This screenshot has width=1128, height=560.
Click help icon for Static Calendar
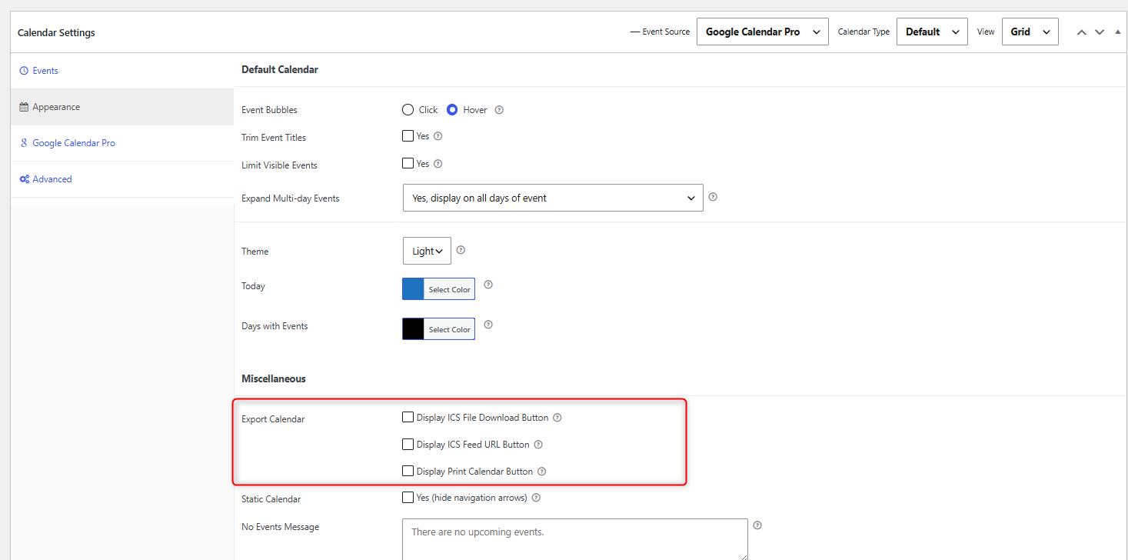[536, 498]
